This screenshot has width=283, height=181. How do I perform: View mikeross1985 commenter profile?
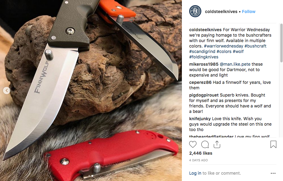pyautogui.click(x=204, y=64)
